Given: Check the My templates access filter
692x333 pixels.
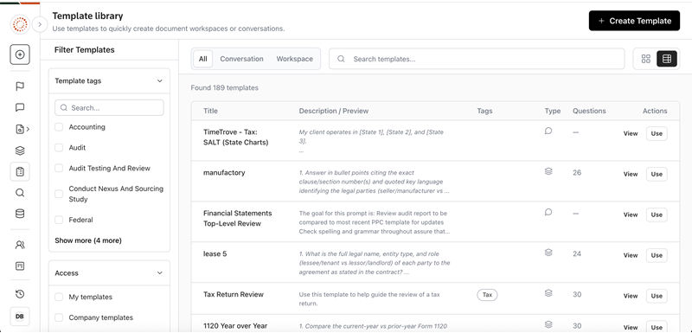Looking at the screenshot, I should click(x=59, y=297).
